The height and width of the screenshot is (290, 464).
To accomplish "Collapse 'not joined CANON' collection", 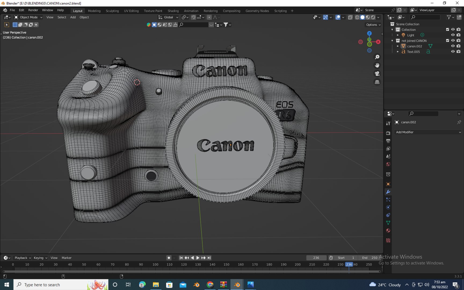I will click(x=392, y=41).
